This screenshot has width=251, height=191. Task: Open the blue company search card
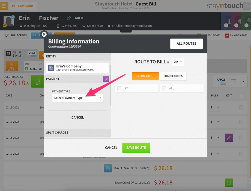coord(226,21)
